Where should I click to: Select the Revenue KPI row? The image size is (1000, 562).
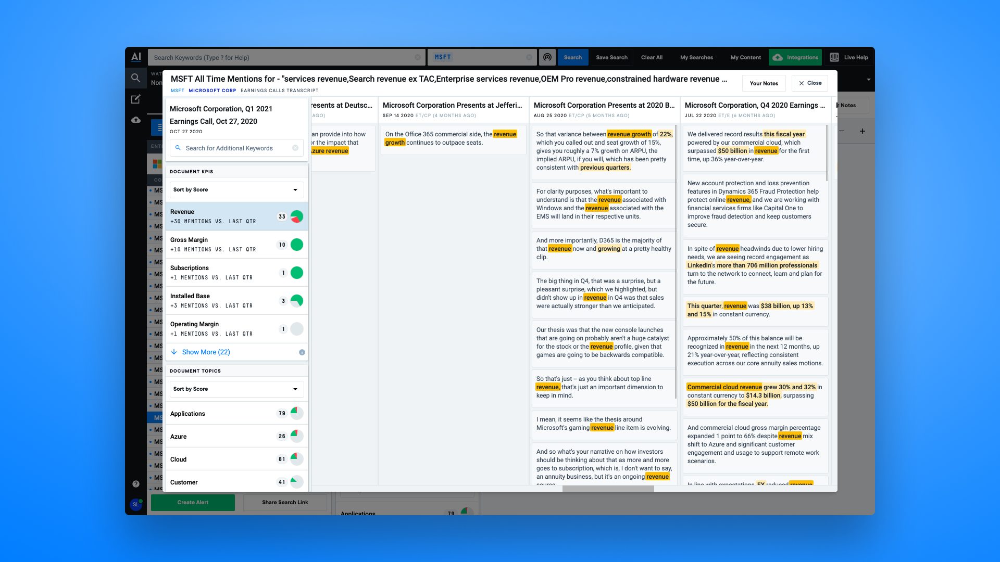[224, 216]
